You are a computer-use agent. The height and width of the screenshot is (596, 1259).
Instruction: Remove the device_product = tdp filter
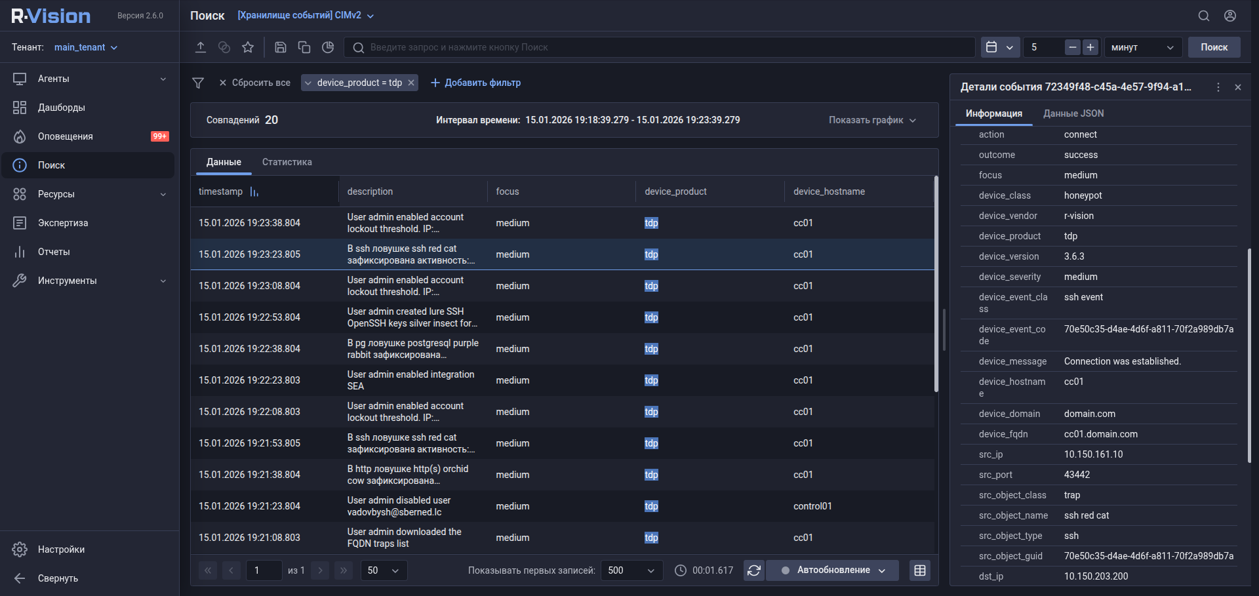click(411, 83)
